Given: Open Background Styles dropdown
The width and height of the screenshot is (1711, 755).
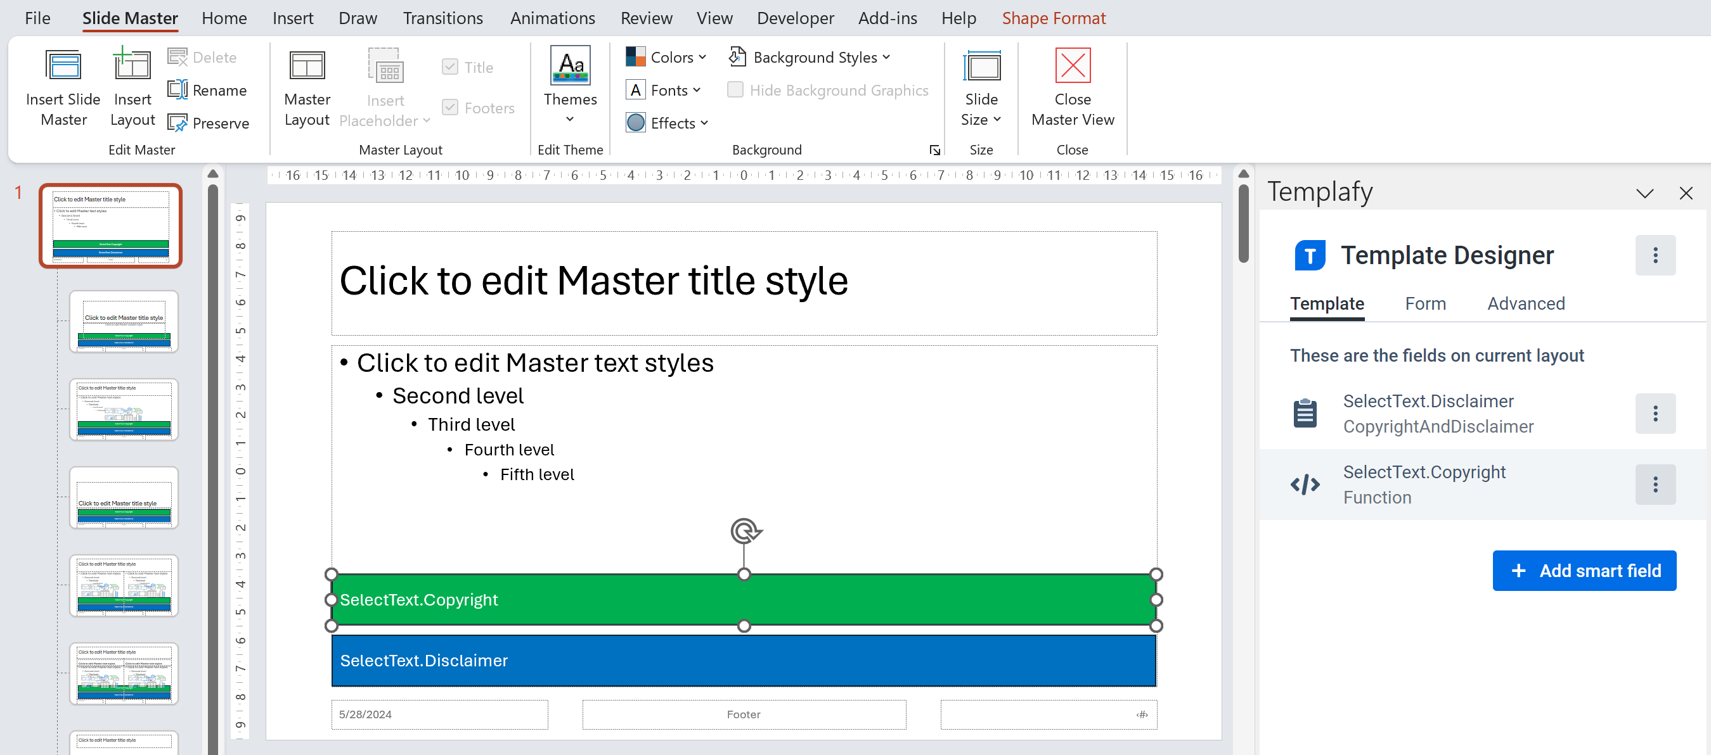Looking at the screenshot, I should (808, 57).
